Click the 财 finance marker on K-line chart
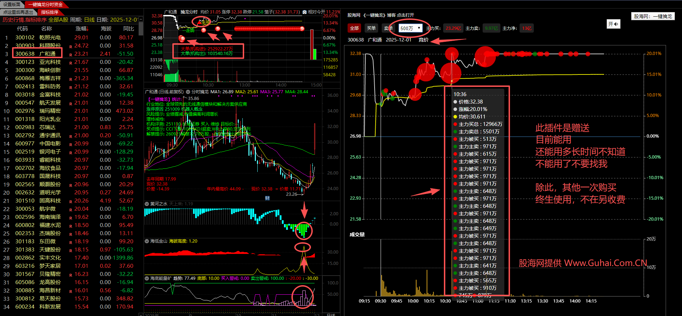This screenshot has height=316, width=682. click(x=267, y=198)
